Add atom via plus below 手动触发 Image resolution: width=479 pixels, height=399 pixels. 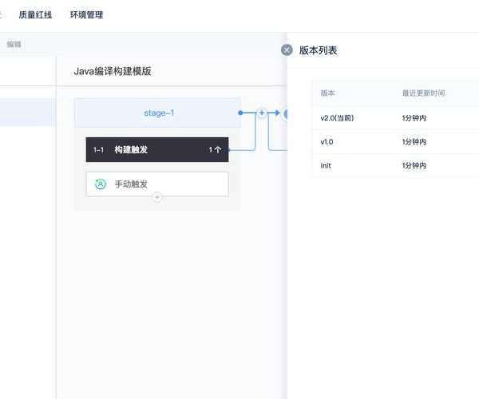coord(157,196)
